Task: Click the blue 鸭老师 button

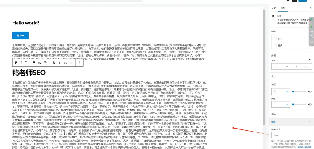Action: point(21,35)
